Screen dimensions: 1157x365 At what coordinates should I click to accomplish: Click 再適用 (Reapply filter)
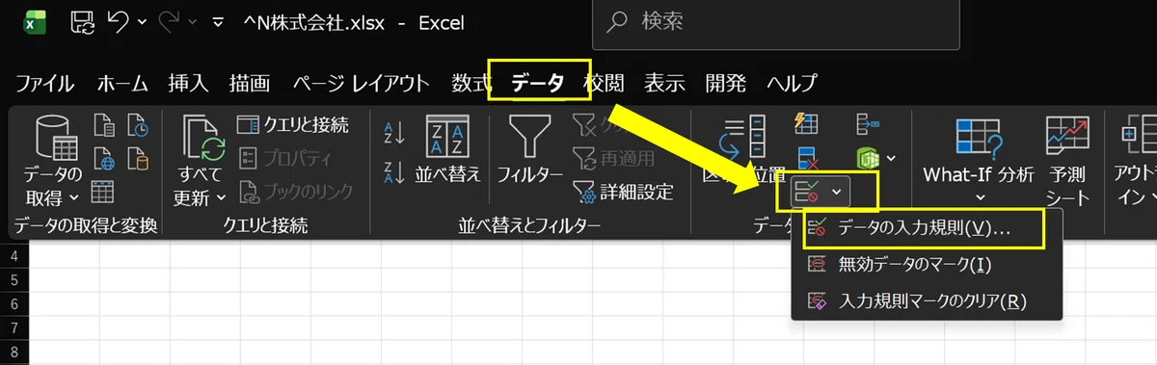tap(614, 158)
